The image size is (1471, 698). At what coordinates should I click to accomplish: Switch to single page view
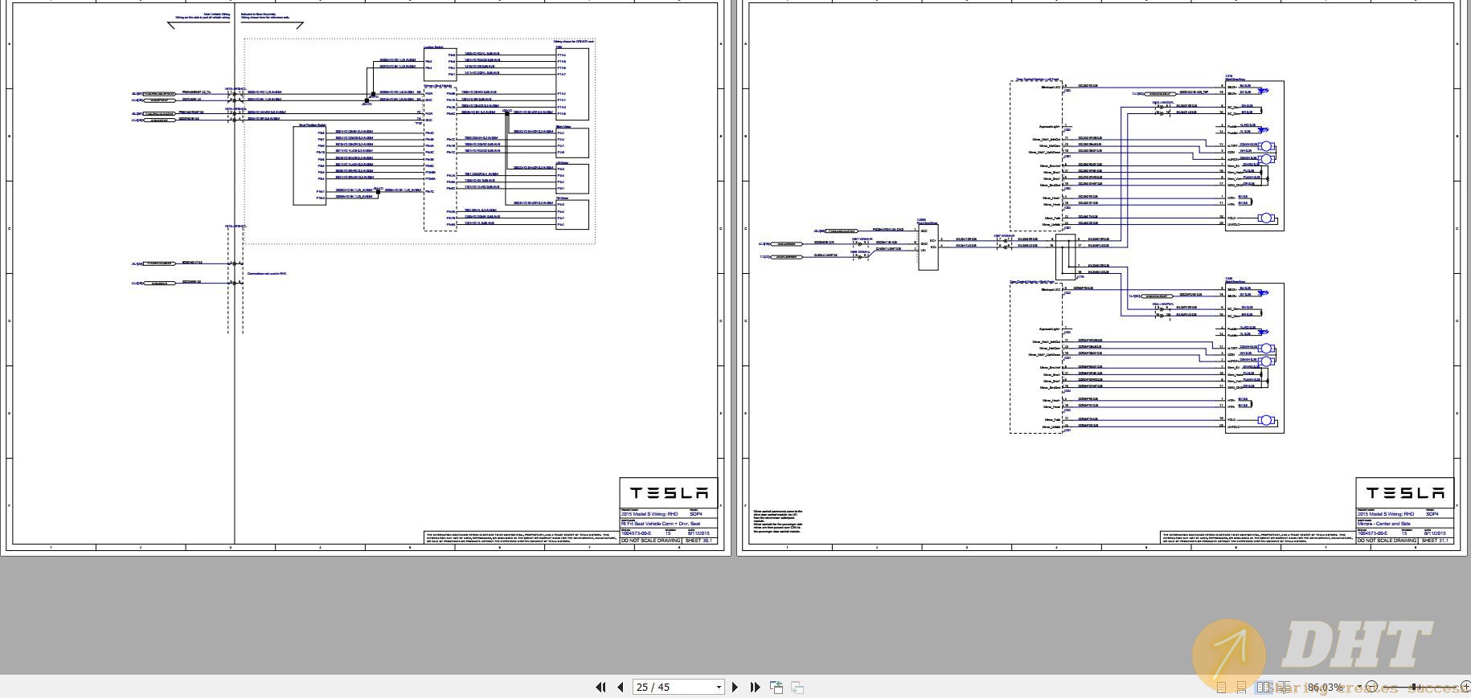pyautogui.click(x=1221, y=688)
